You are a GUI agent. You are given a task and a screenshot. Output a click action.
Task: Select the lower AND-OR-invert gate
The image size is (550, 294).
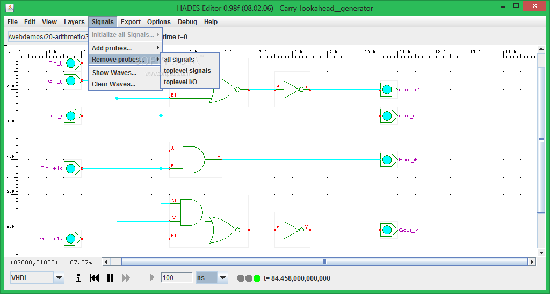209,222
